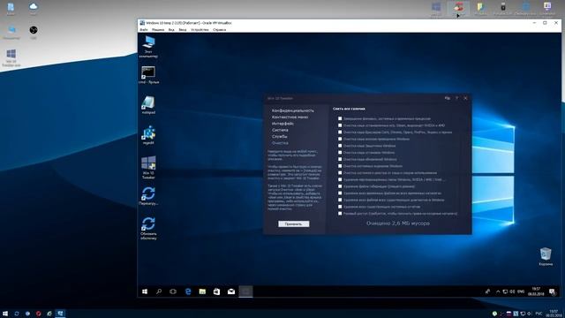The height and width of the screenshot is (318, 565).
Task: Tick the checkbox for removing system reports
Action: pos(340,207)
